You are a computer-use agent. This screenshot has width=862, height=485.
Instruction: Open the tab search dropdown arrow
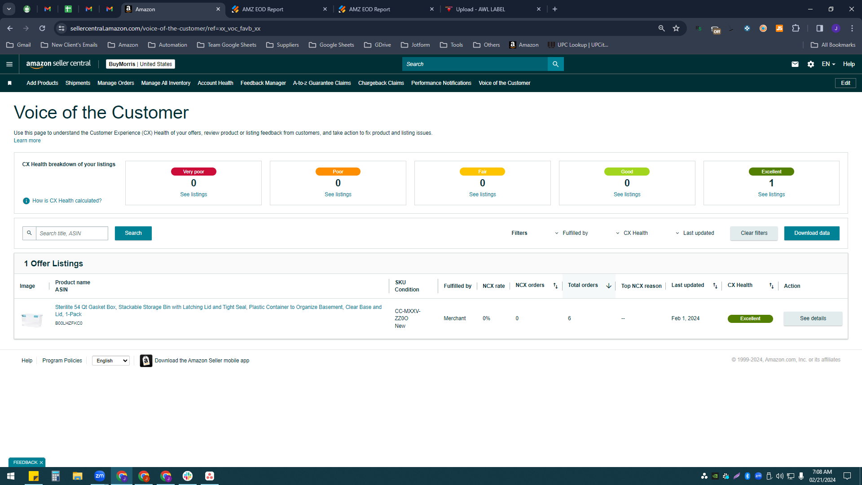pyautogui.click(x=9, y=9)
